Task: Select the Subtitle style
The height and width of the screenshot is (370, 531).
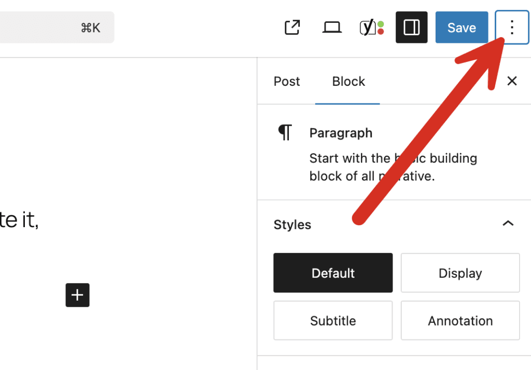Action: (332, 320)
